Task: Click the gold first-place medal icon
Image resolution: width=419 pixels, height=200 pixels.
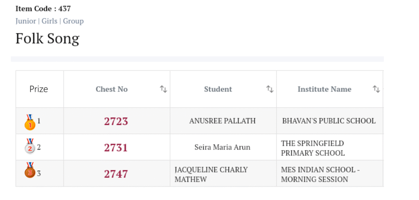Action: [30, 122]
